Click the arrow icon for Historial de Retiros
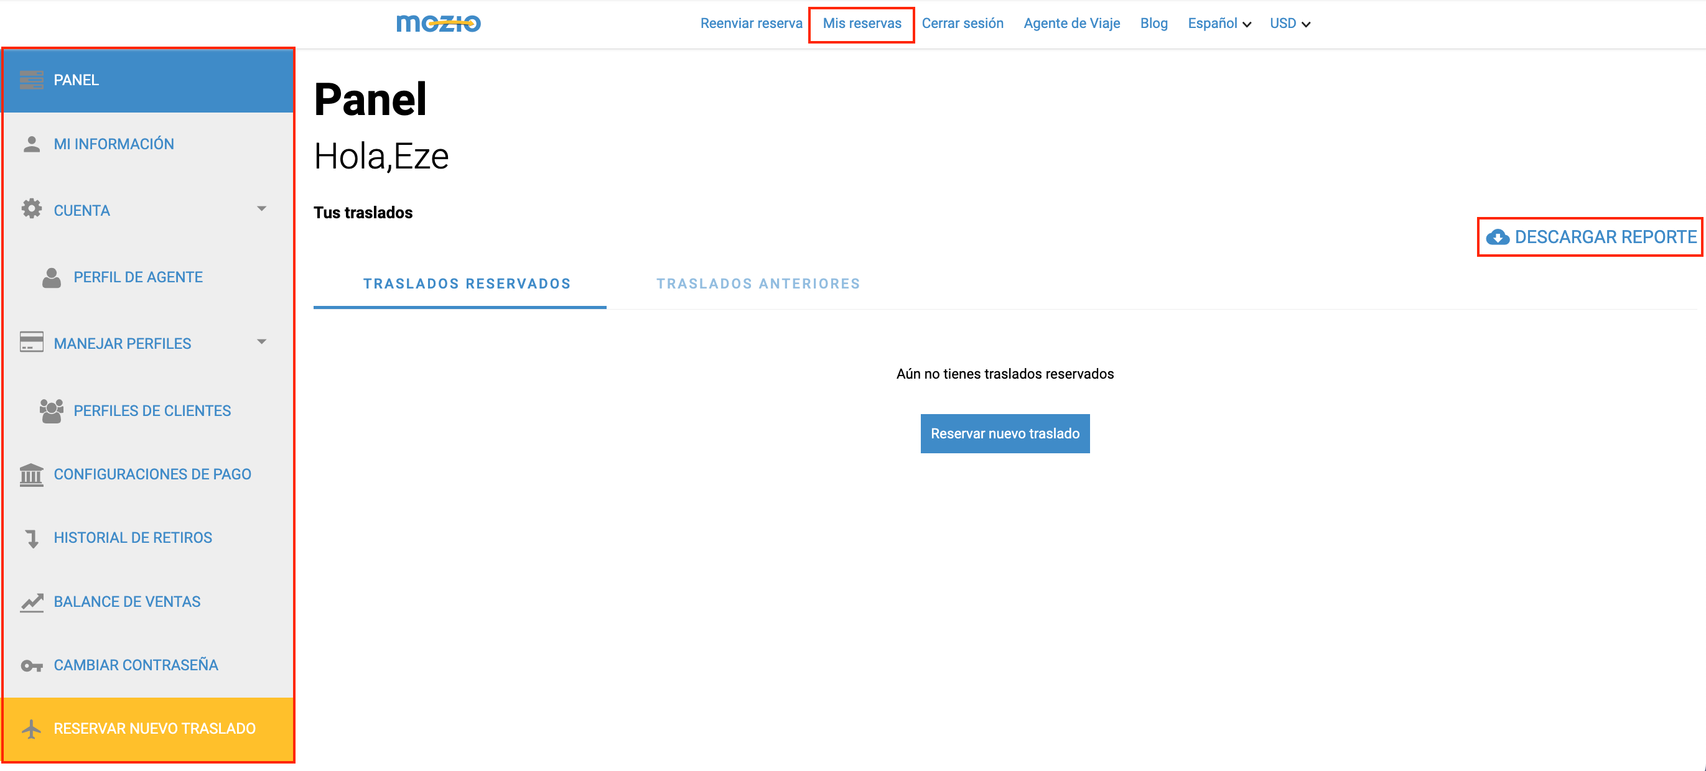This screenshot has height=771, width=1706. pos(32,538)
